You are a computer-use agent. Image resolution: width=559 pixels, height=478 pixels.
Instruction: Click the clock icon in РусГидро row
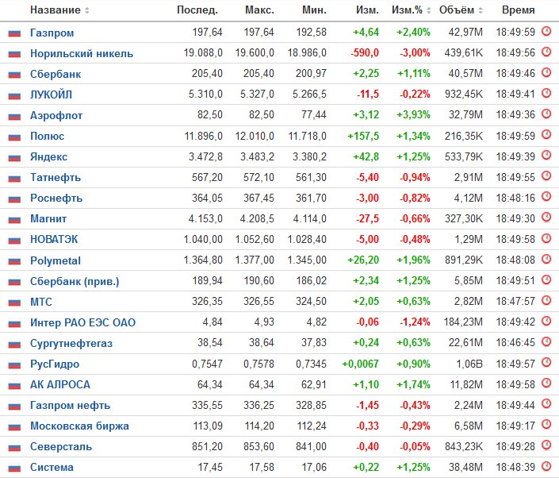[546, 362]
